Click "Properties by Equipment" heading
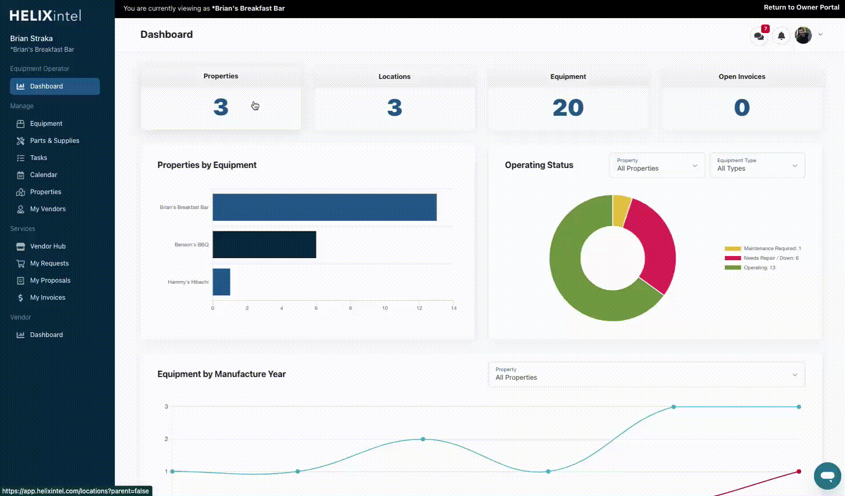 pos(207,165)
